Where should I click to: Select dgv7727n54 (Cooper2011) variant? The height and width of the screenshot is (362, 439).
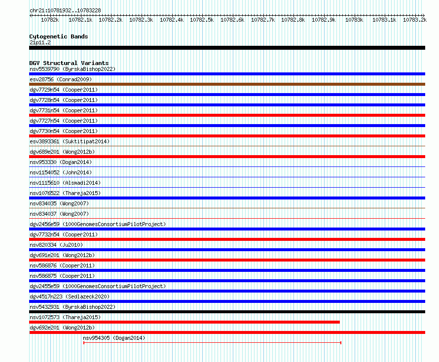click(64, 121)
